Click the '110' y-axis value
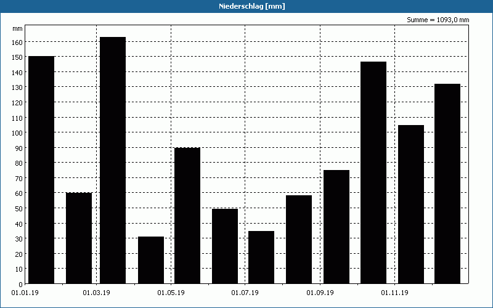Screen dimensions: 493x308 (17, 118)
